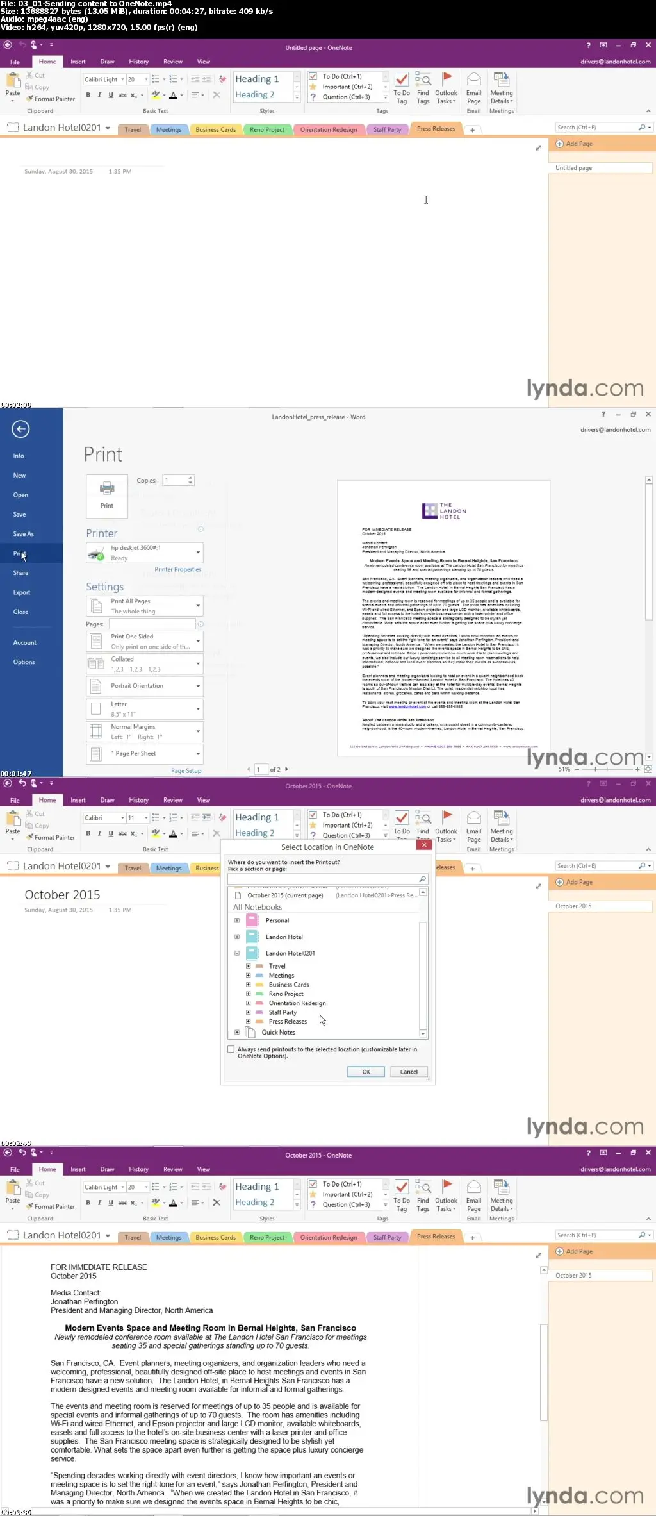Click the Pages input field in Word's print settings
This screenshot has width=656, height=1516.
152,624
